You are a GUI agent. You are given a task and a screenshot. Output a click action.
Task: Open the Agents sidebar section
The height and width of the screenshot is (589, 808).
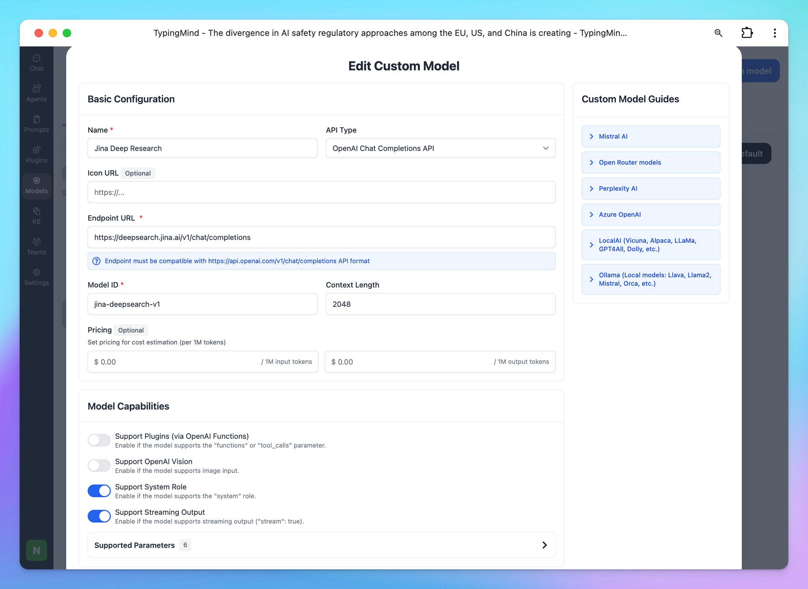tap(36, 93)
